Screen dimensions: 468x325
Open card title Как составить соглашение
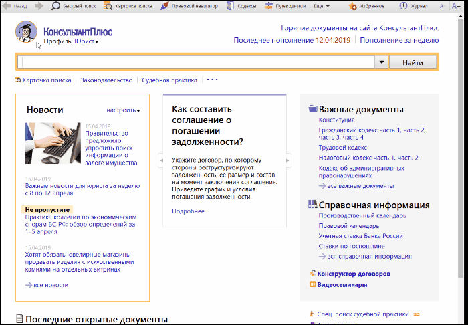pyautogui.click(x=208, y=125)
